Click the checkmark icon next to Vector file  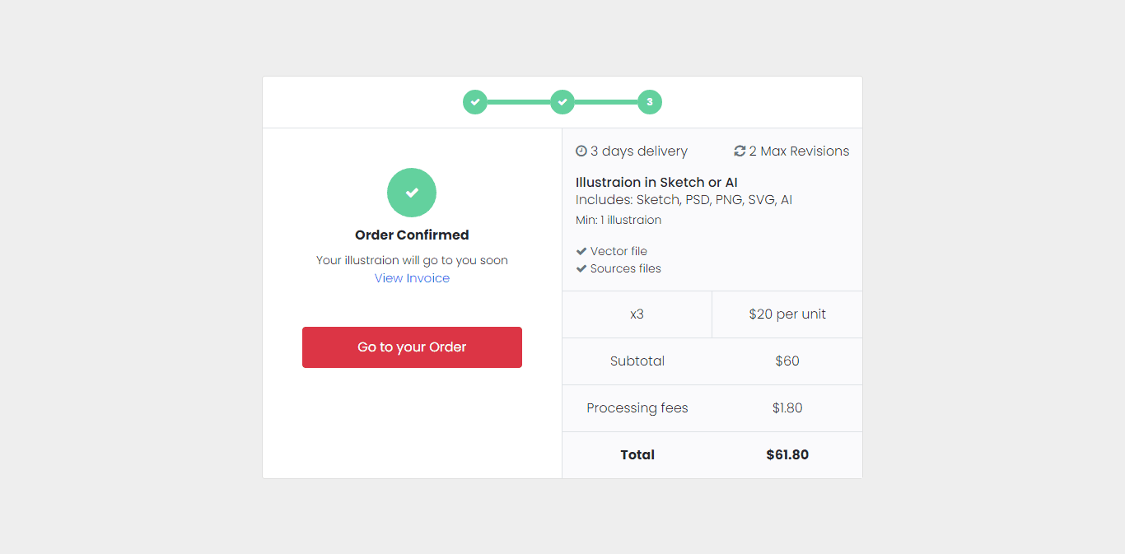(x=581, y=250)
